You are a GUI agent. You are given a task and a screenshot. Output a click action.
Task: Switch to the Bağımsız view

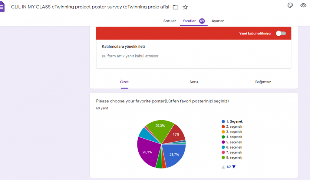pos(263,82)
